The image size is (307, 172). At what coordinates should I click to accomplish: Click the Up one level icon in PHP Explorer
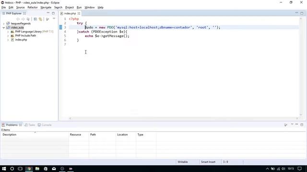28,19
